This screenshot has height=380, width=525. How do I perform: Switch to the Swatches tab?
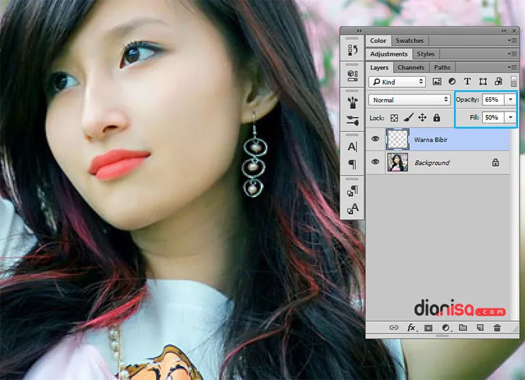(x=409, y=40)
